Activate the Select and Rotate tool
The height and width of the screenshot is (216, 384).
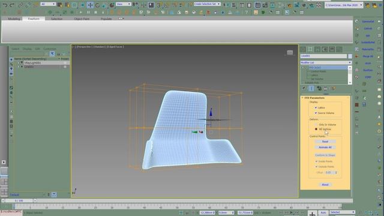[97, 5]
